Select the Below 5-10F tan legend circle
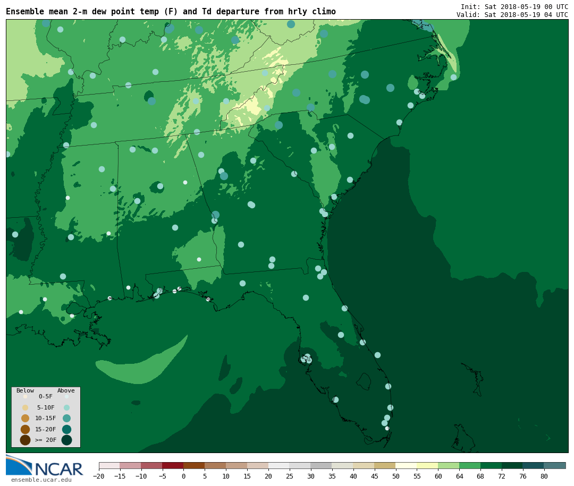The height and width of the screenshot is (486, 574). (26, 408)
